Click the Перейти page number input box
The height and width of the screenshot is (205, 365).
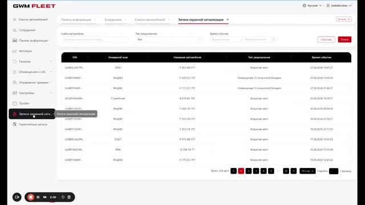[x=333, y=171]
